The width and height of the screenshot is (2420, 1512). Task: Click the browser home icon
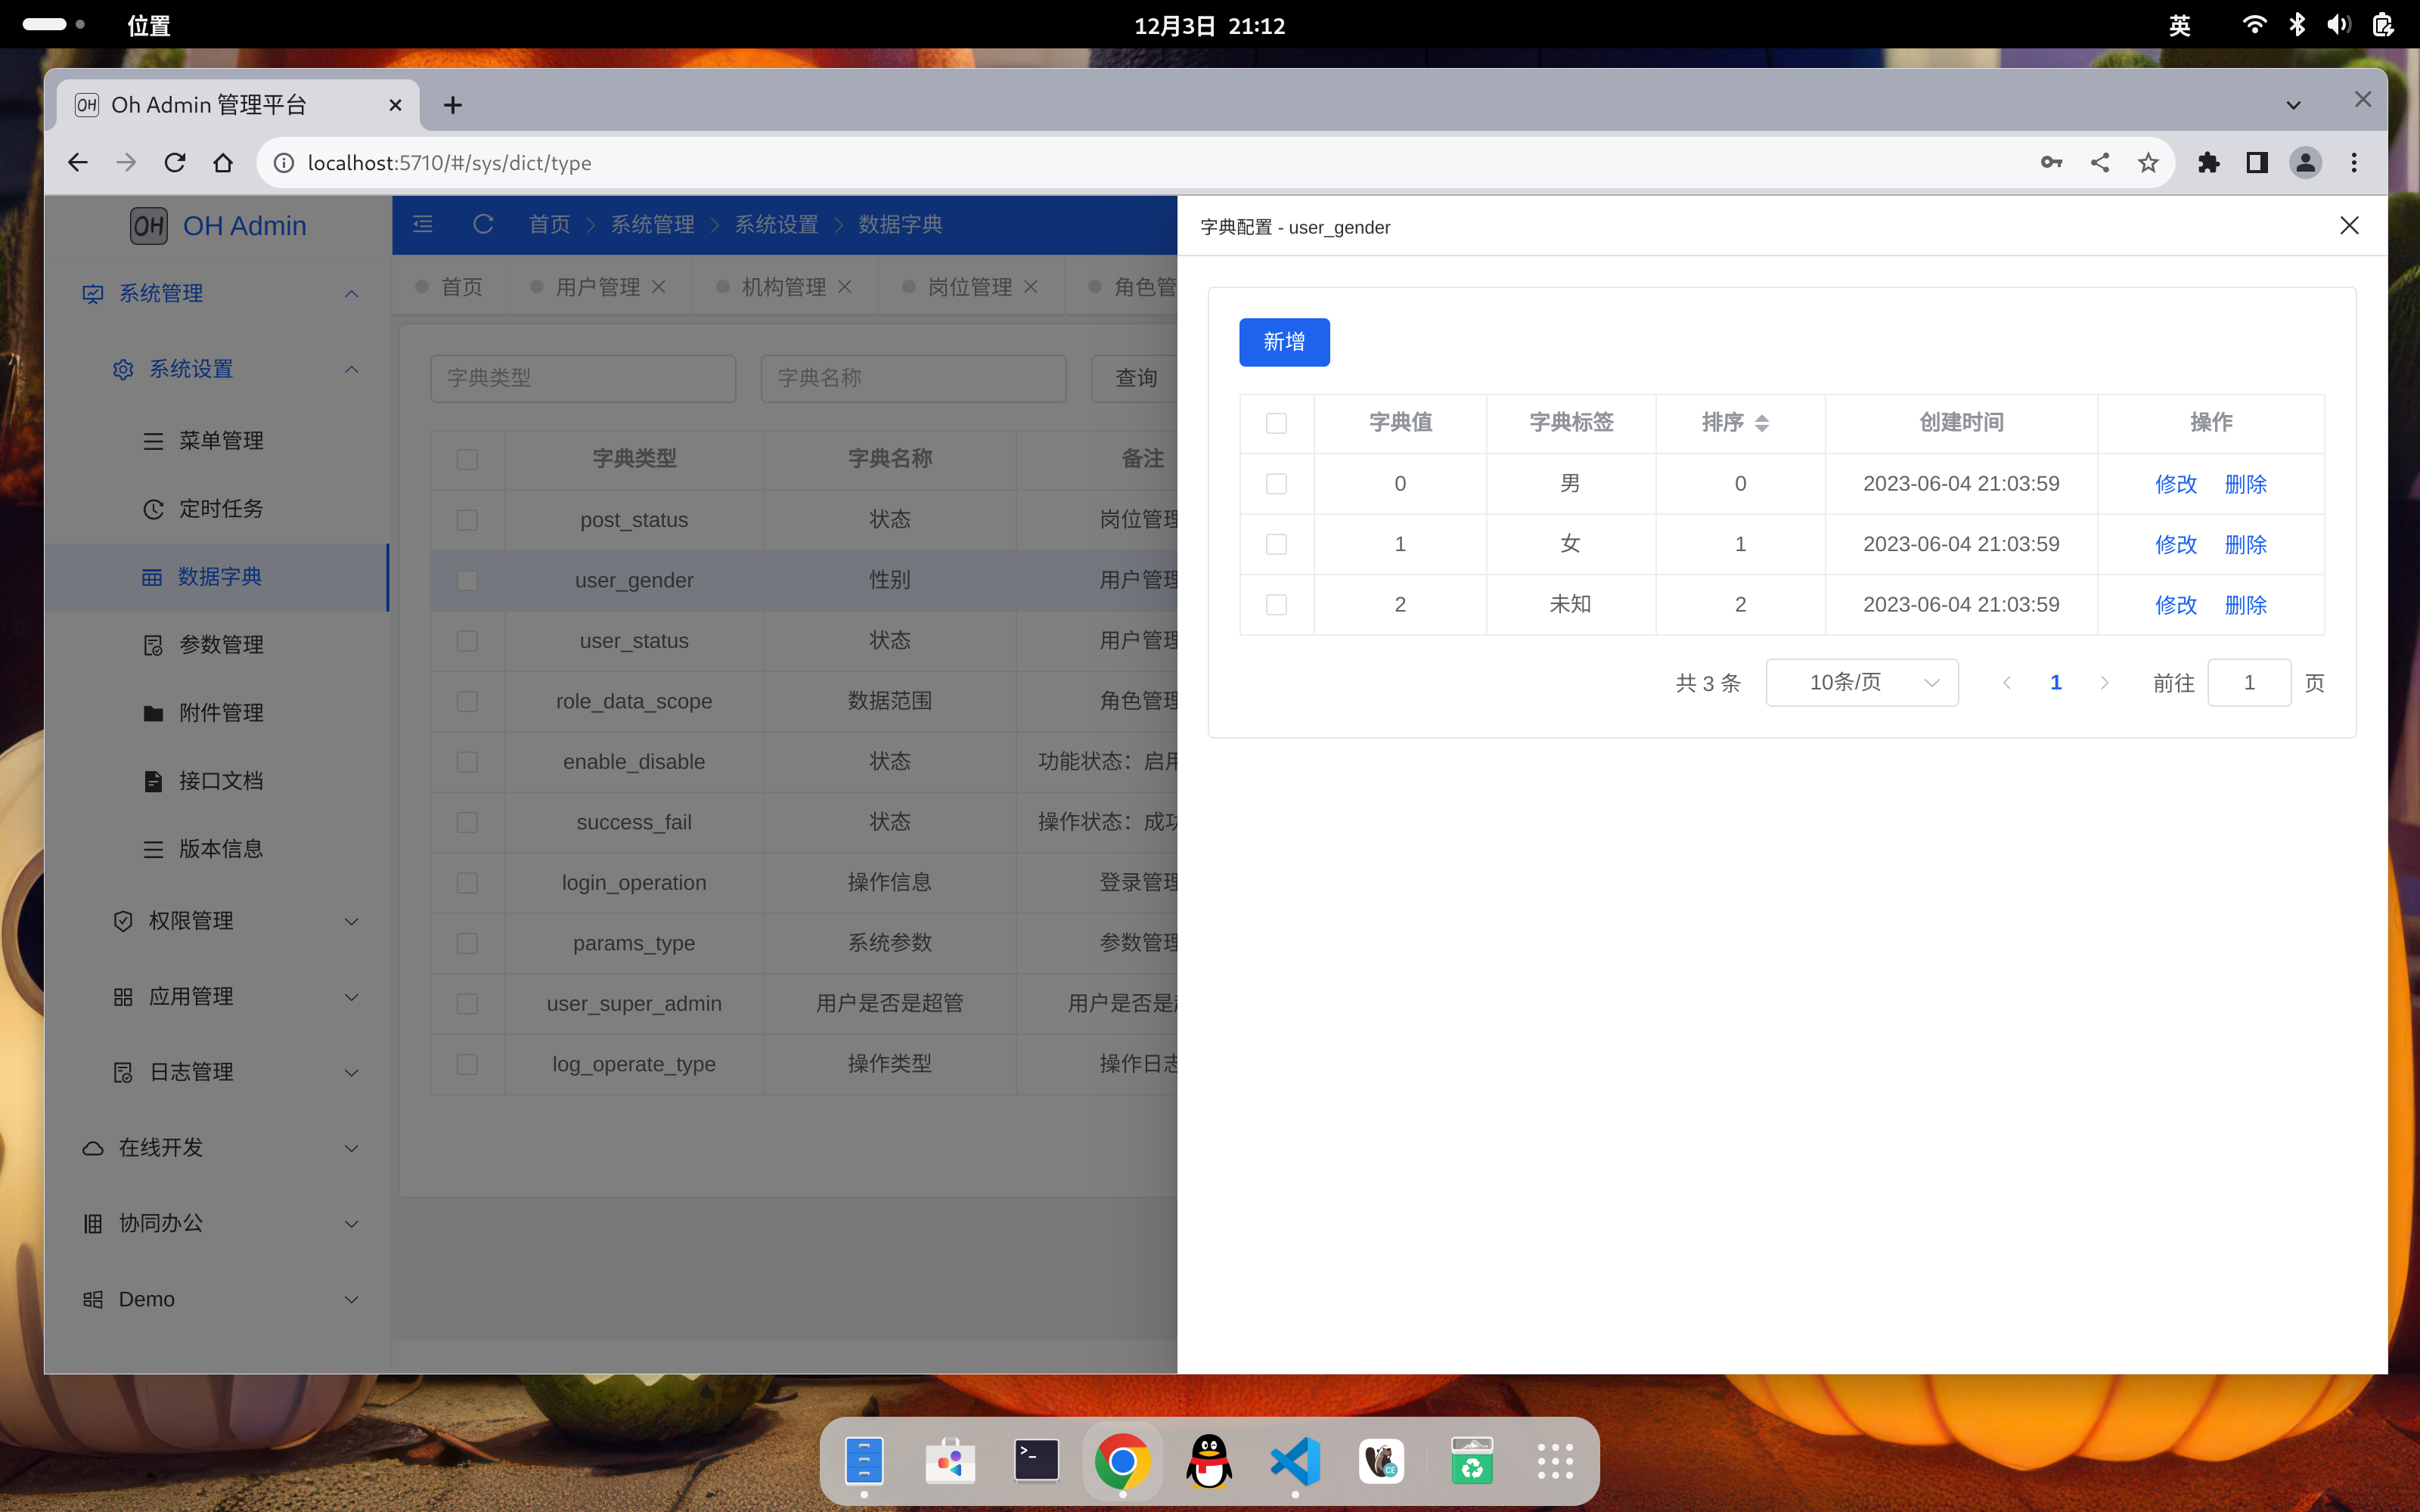point(223,162)
